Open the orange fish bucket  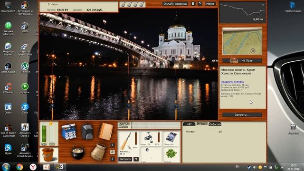[48, 155]
